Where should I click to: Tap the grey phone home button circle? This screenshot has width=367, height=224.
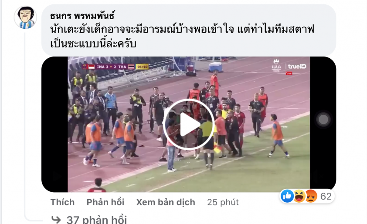(323, 120)
